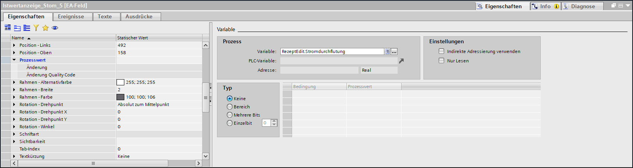
Task: Click the expand-all tree view toolbar icon
Action: pos(7,28)
